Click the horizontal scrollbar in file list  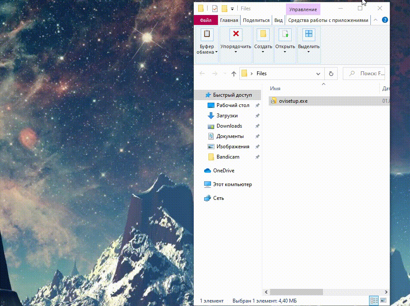(x=296, y=292)
